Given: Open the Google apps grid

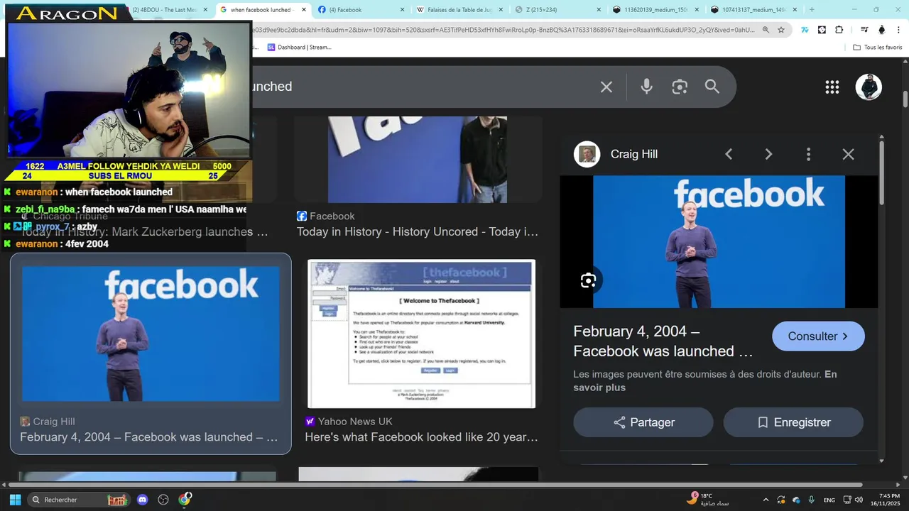Looking at the screenshot, I should 832,87.
